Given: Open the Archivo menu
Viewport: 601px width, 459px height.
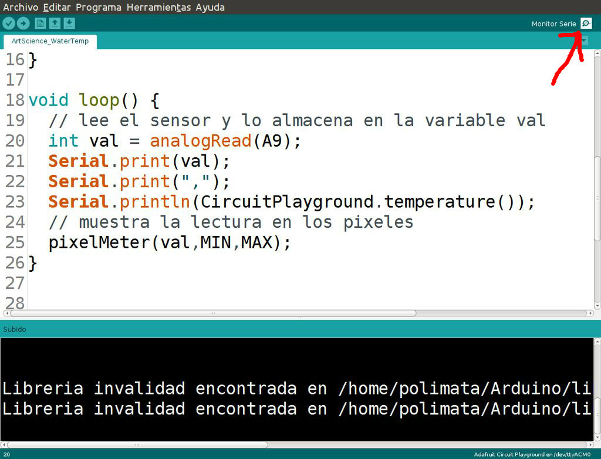Looking at the screenshot, I should click(21, 7).
